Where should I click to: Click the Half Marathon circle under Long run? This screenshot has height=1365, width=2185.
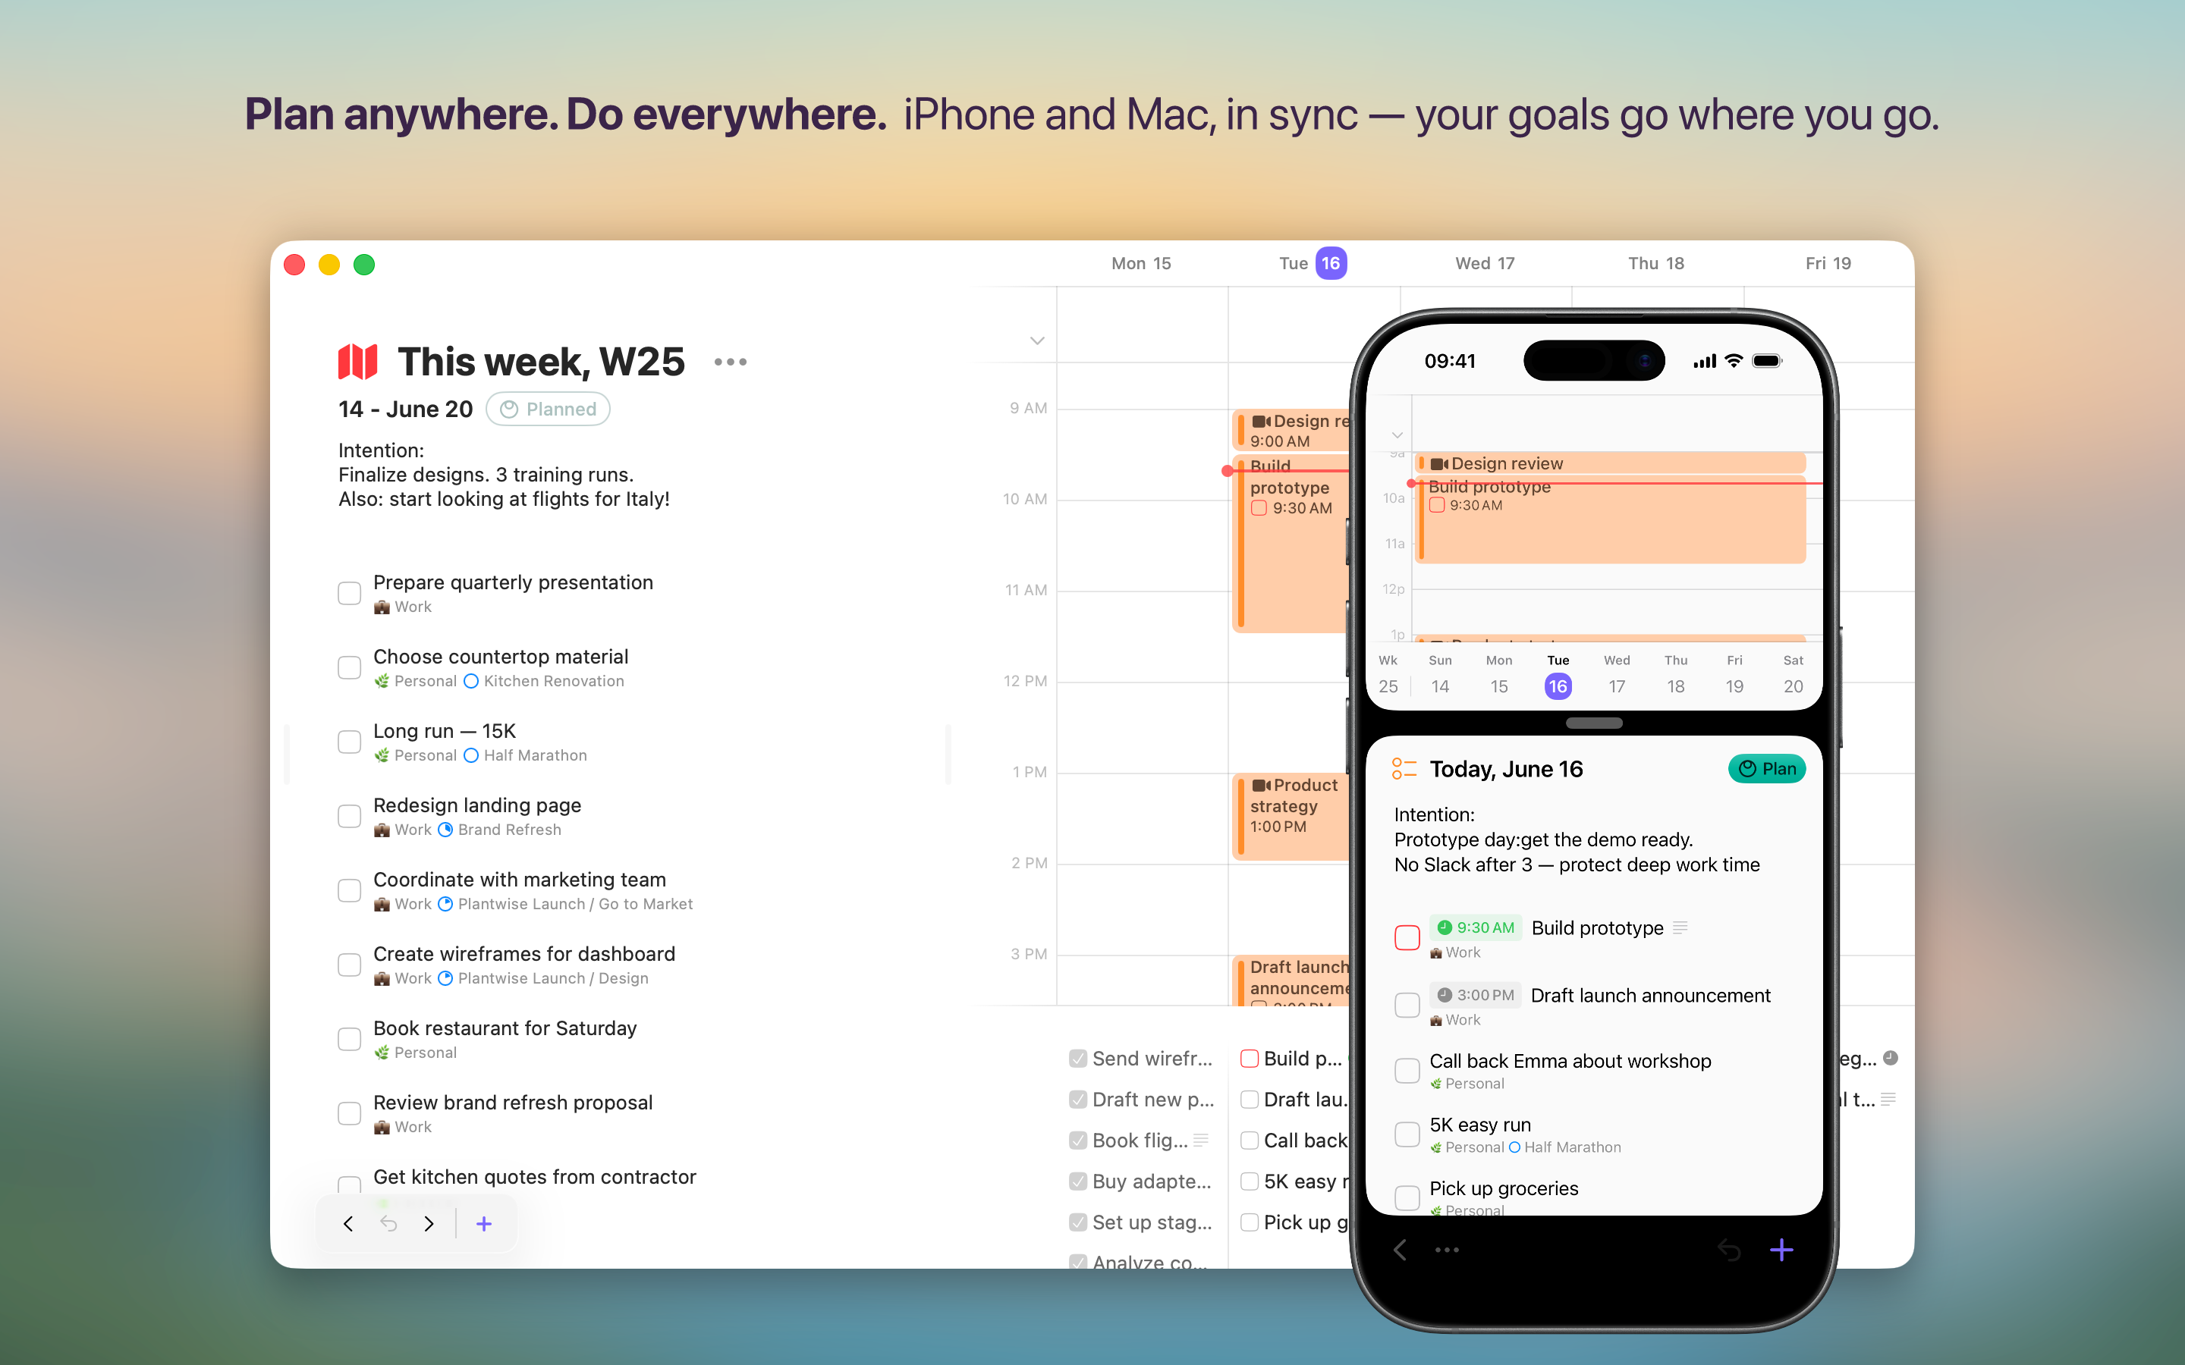pyautogui.click(x=471, y=755)
